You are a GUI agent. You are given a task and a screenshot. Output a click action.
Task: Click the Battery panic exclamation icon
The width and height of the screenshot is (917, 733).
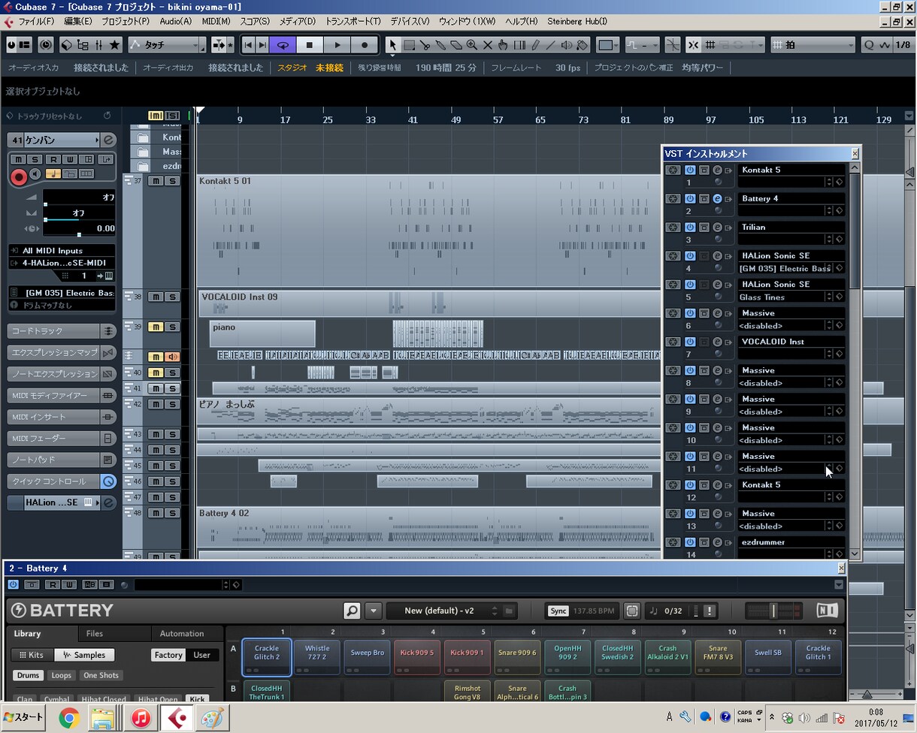709,611
